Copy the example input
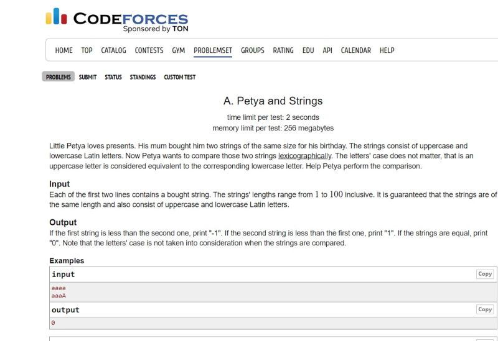Screen dimensions: 498x341 click(x=485, y=274)
